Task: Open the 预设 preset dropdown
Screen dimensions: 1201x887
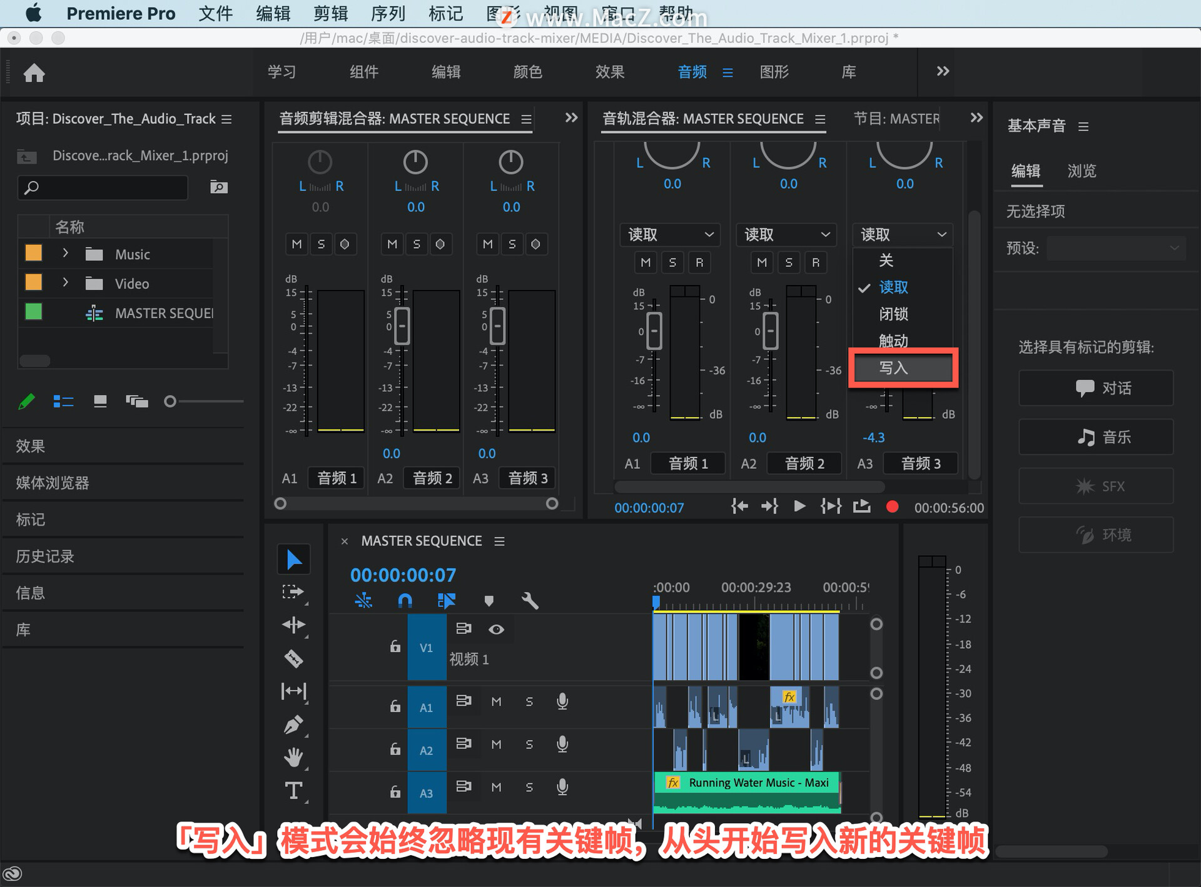Action: (1116, 248)
